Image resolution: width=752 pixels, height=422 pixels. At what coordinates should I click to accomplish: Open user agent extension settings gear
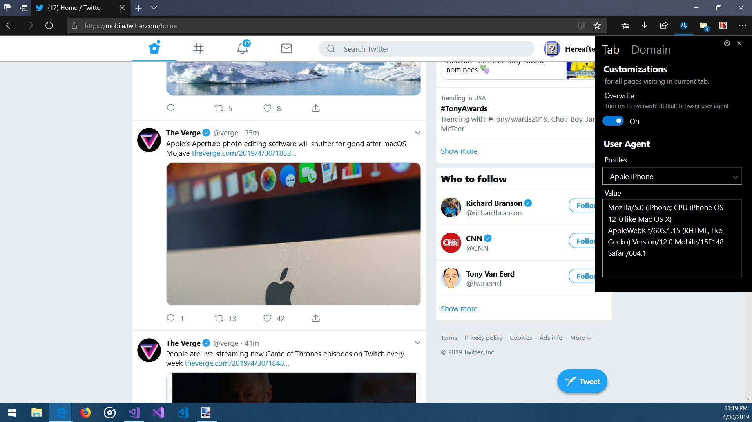coord(727,43)
